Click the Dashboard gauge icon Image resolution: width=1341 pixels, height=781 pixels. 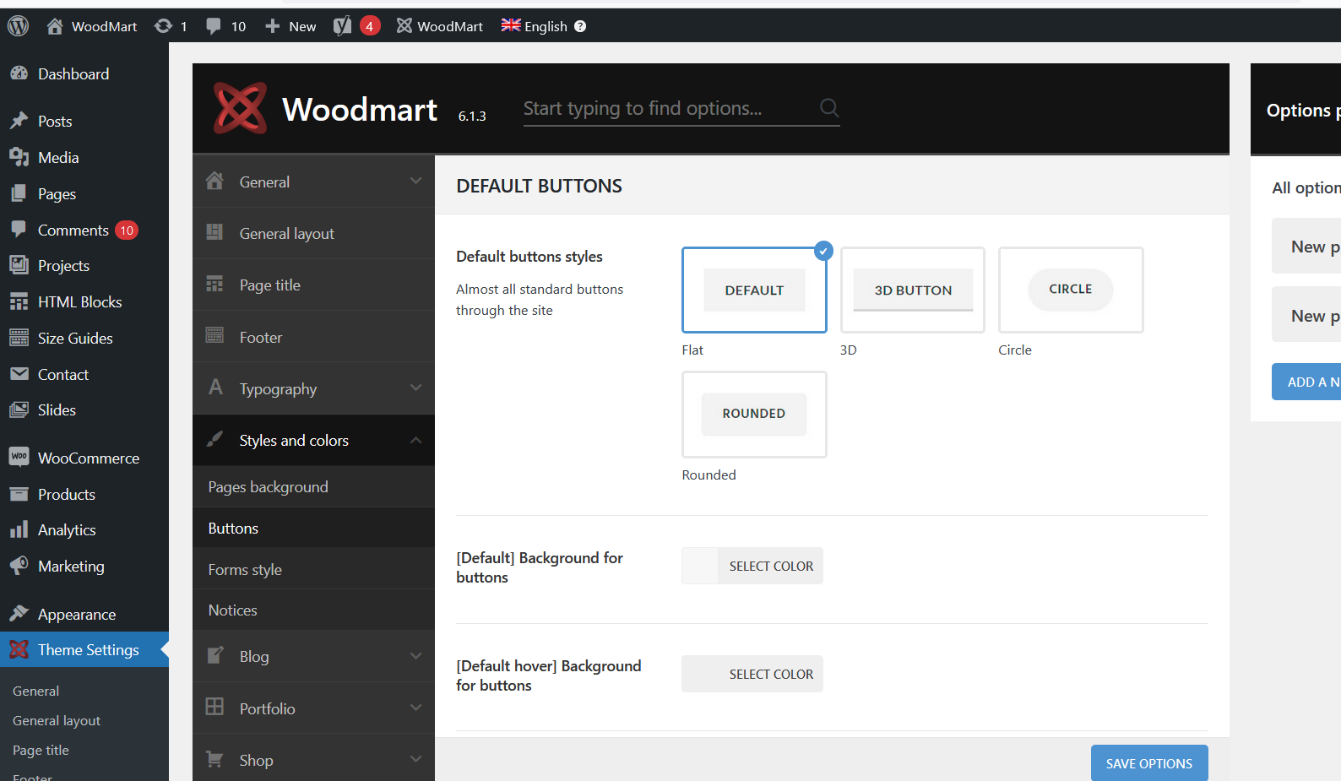pos(19,73)
